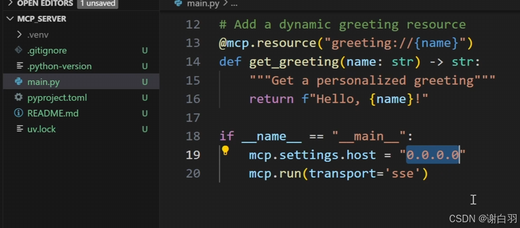
Task: Click the U git status badge for main.py
Action: (x=145, y=82)
